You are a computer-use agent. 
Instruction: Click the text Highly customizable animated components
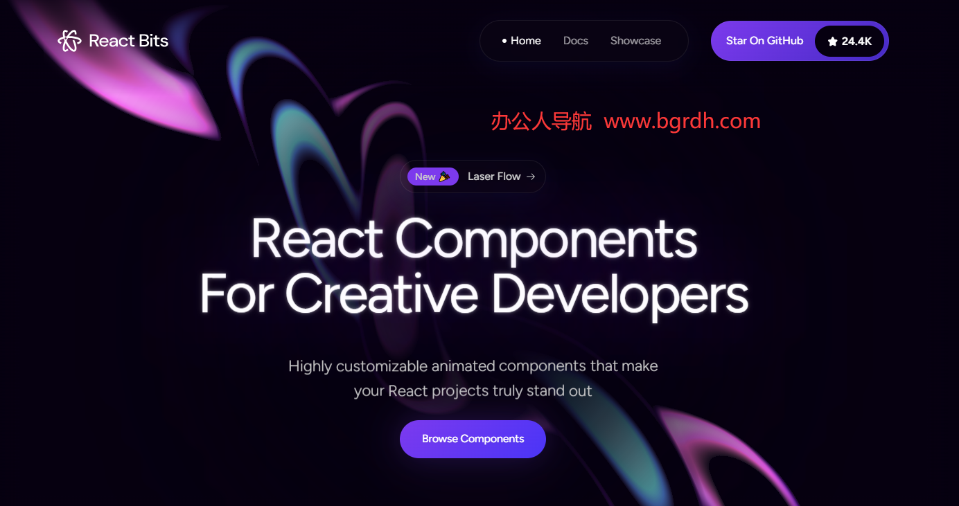click(438, 365)
